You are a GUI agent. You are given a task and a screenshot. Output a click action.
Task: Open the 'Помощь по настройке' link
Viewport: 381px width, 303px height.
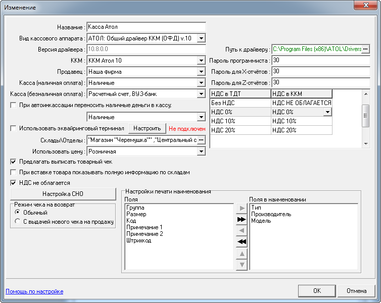point(34,291)
